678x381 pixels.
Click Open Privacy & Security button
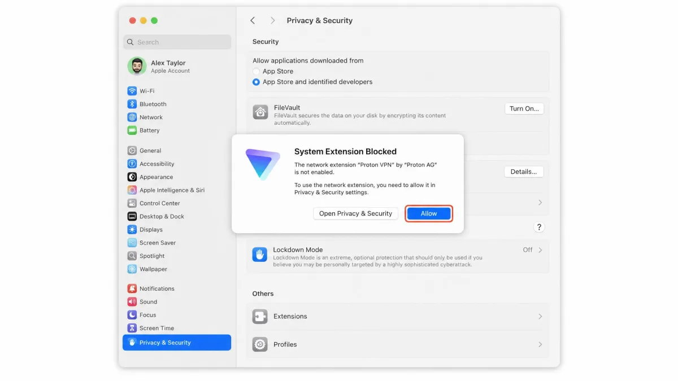(x=355, y=213)
